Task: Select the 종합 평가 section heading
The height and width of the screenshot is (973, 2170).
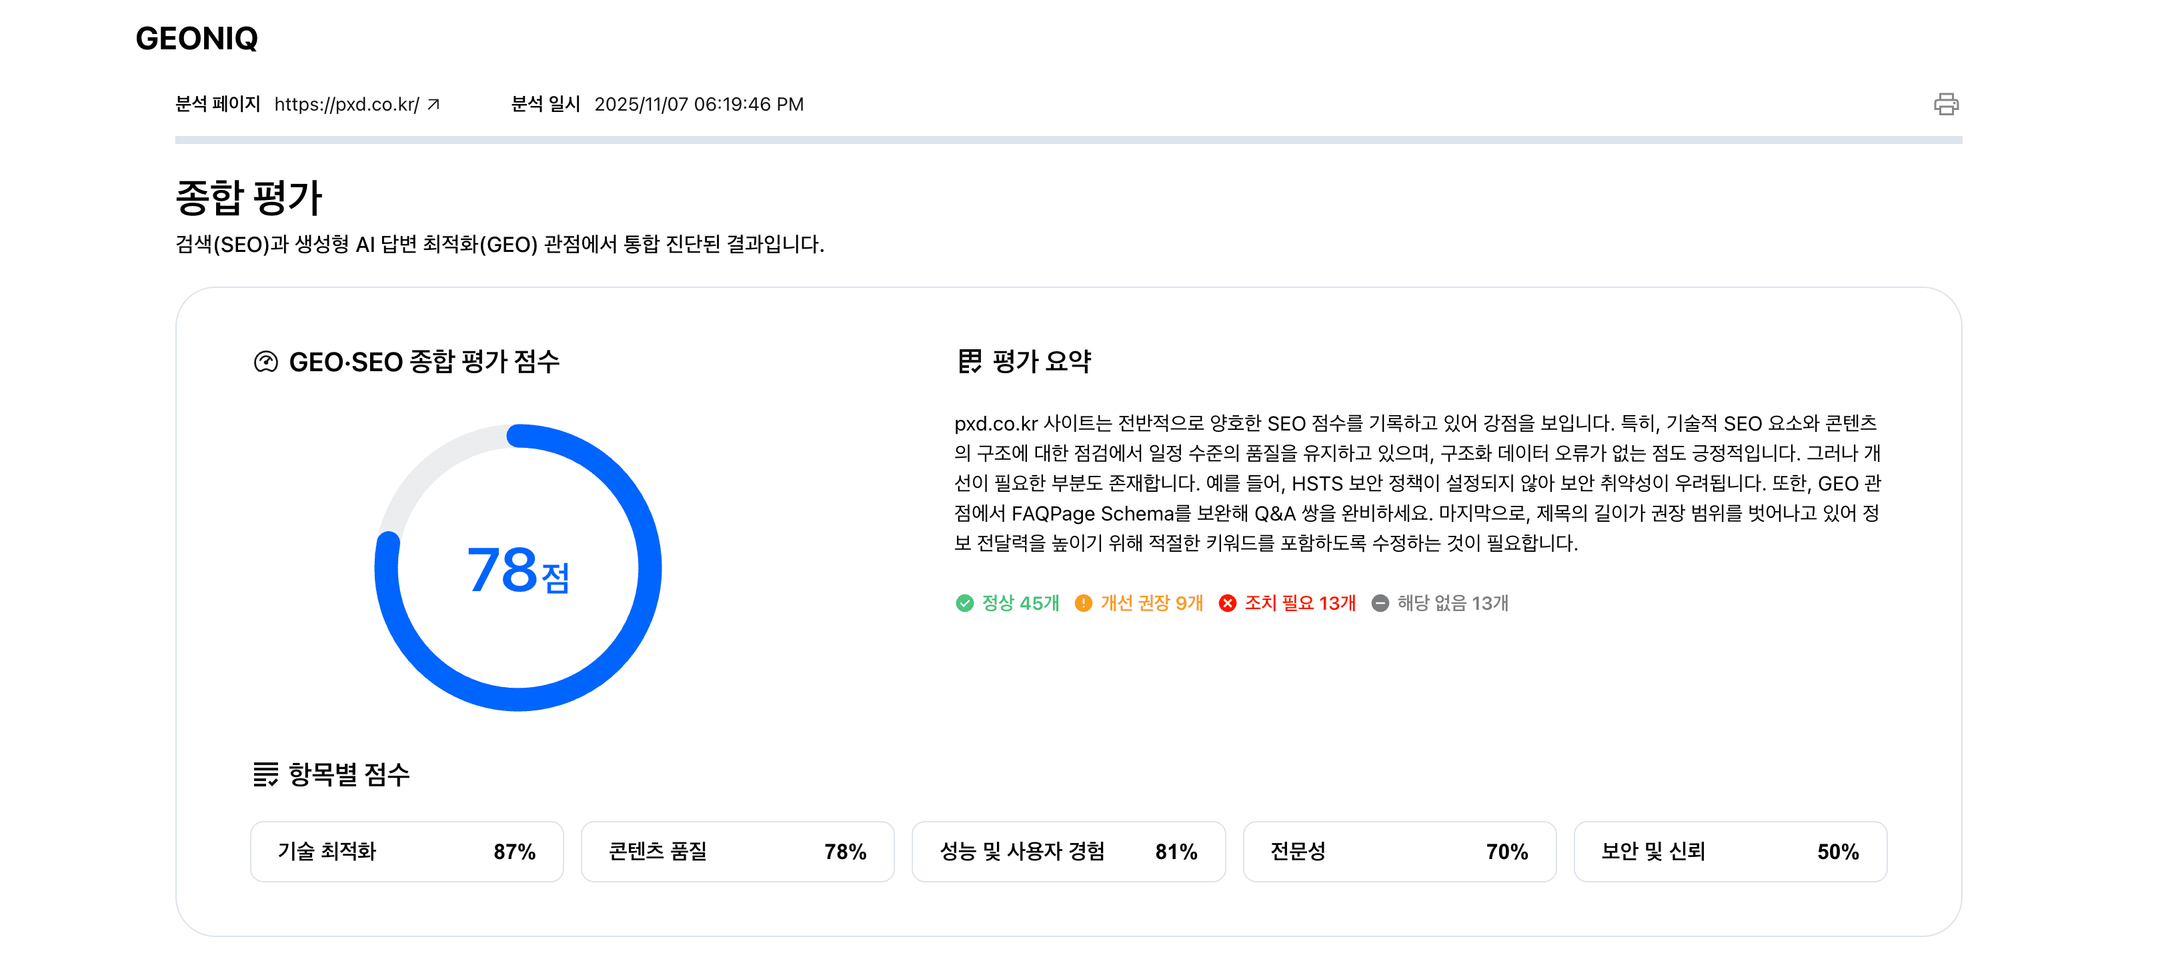Action: click(x=249, y=197)
